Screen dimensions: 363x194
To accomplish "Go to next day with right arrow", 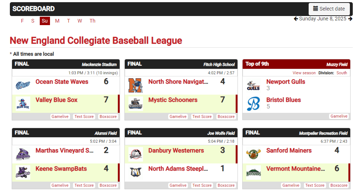I will [350, 19].
